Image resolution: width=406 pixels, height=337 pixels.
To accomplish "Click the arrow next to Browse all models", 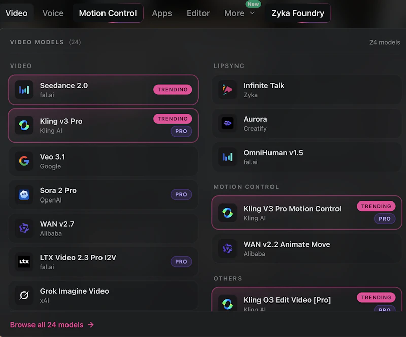I will coord(91,325).
